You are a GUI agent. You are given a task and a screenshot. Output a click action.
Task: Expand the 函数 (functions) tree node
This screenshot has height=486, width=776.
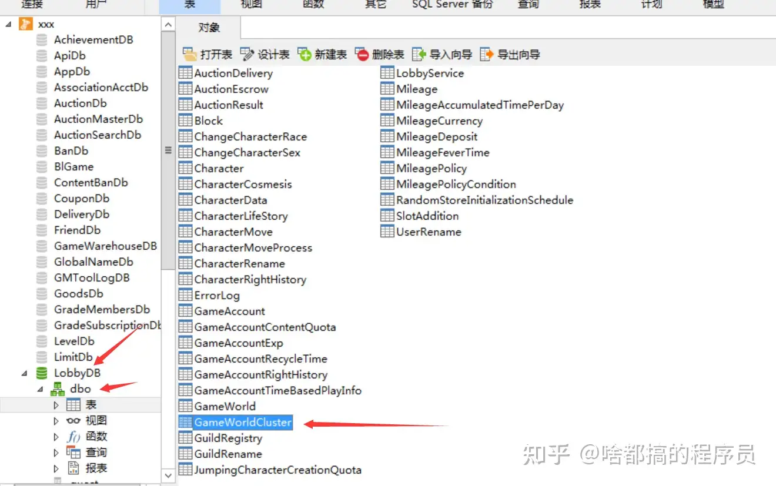point(56,437)
